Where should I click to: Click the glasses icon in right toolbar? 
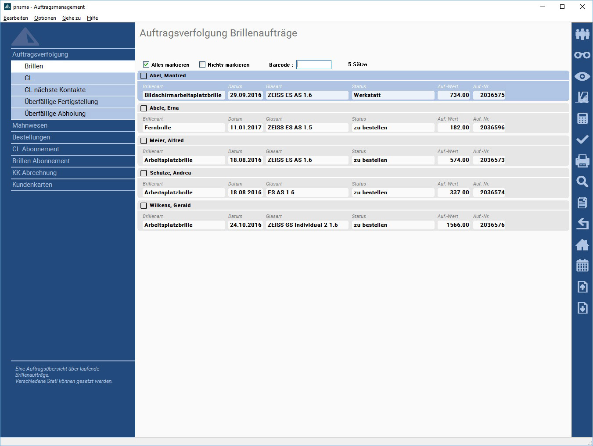[582, 55]
